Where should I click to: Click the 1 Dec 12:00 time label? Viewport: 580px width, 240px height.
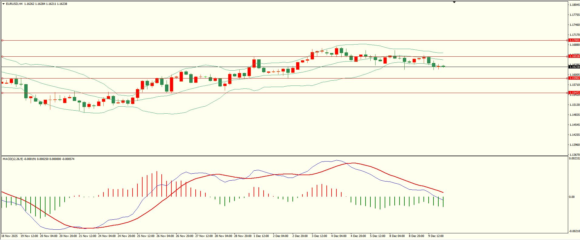pos(261,236)
